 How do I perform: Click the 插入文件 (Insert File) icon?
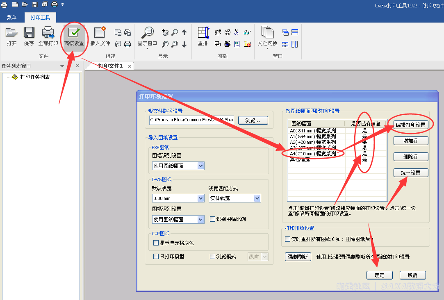click(x=100, y=33)
